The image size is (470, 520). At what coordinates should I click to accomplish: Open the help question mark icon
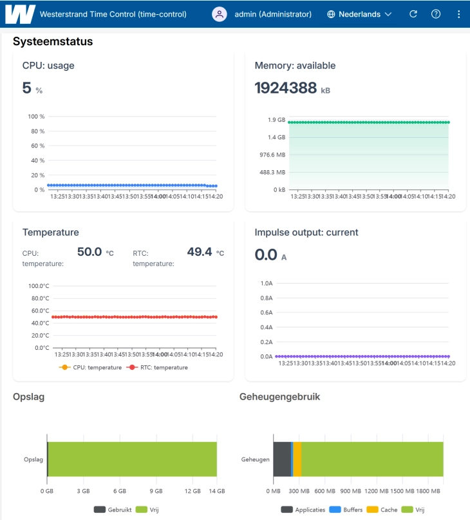435,14
